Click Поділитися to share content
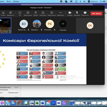The width and height of the screenshot is (107, 107). tap(85, 14)
